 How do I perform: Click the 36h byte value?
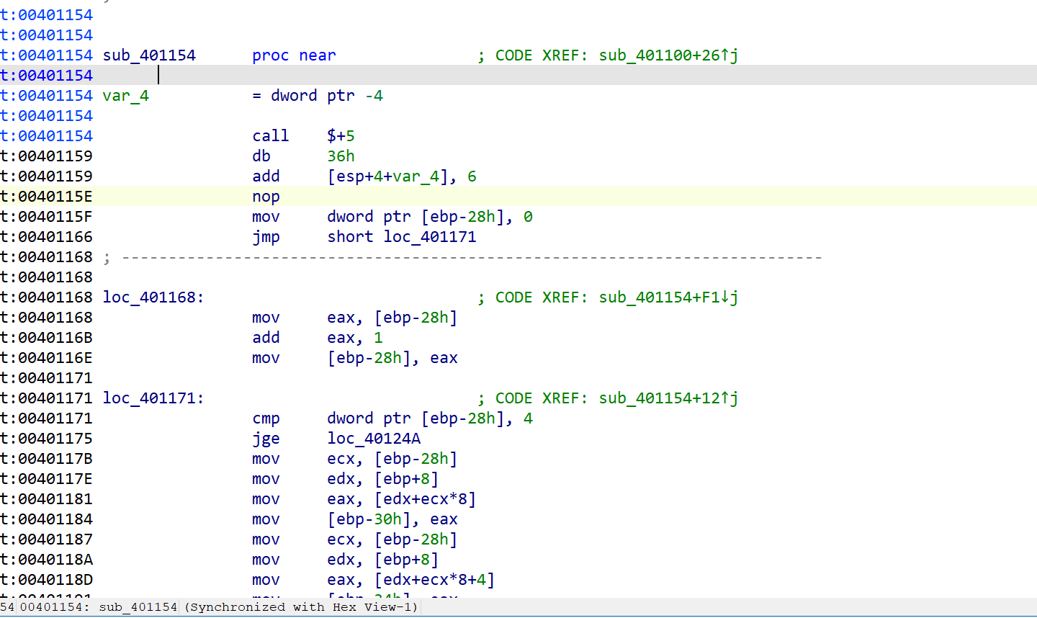click(341, 156)
